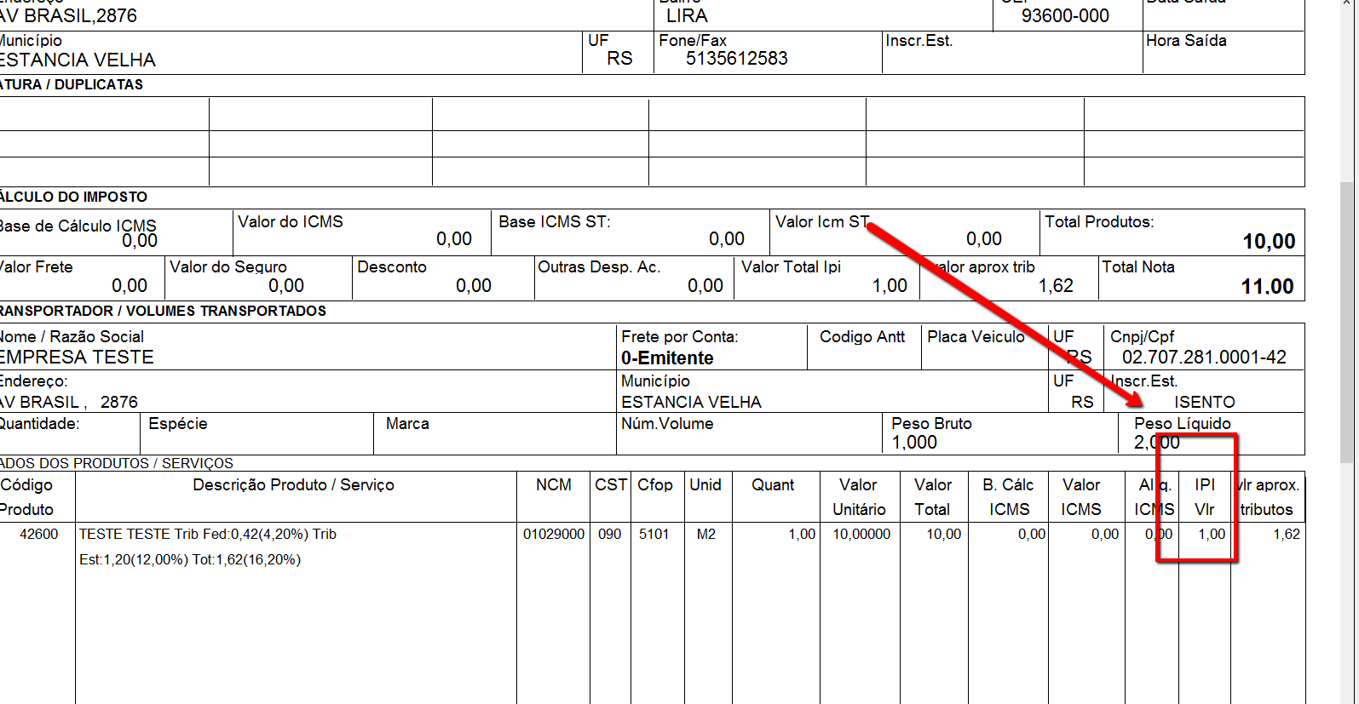
Task: Click the ISENTO state registration value
Action: [x=1205, y=402]
